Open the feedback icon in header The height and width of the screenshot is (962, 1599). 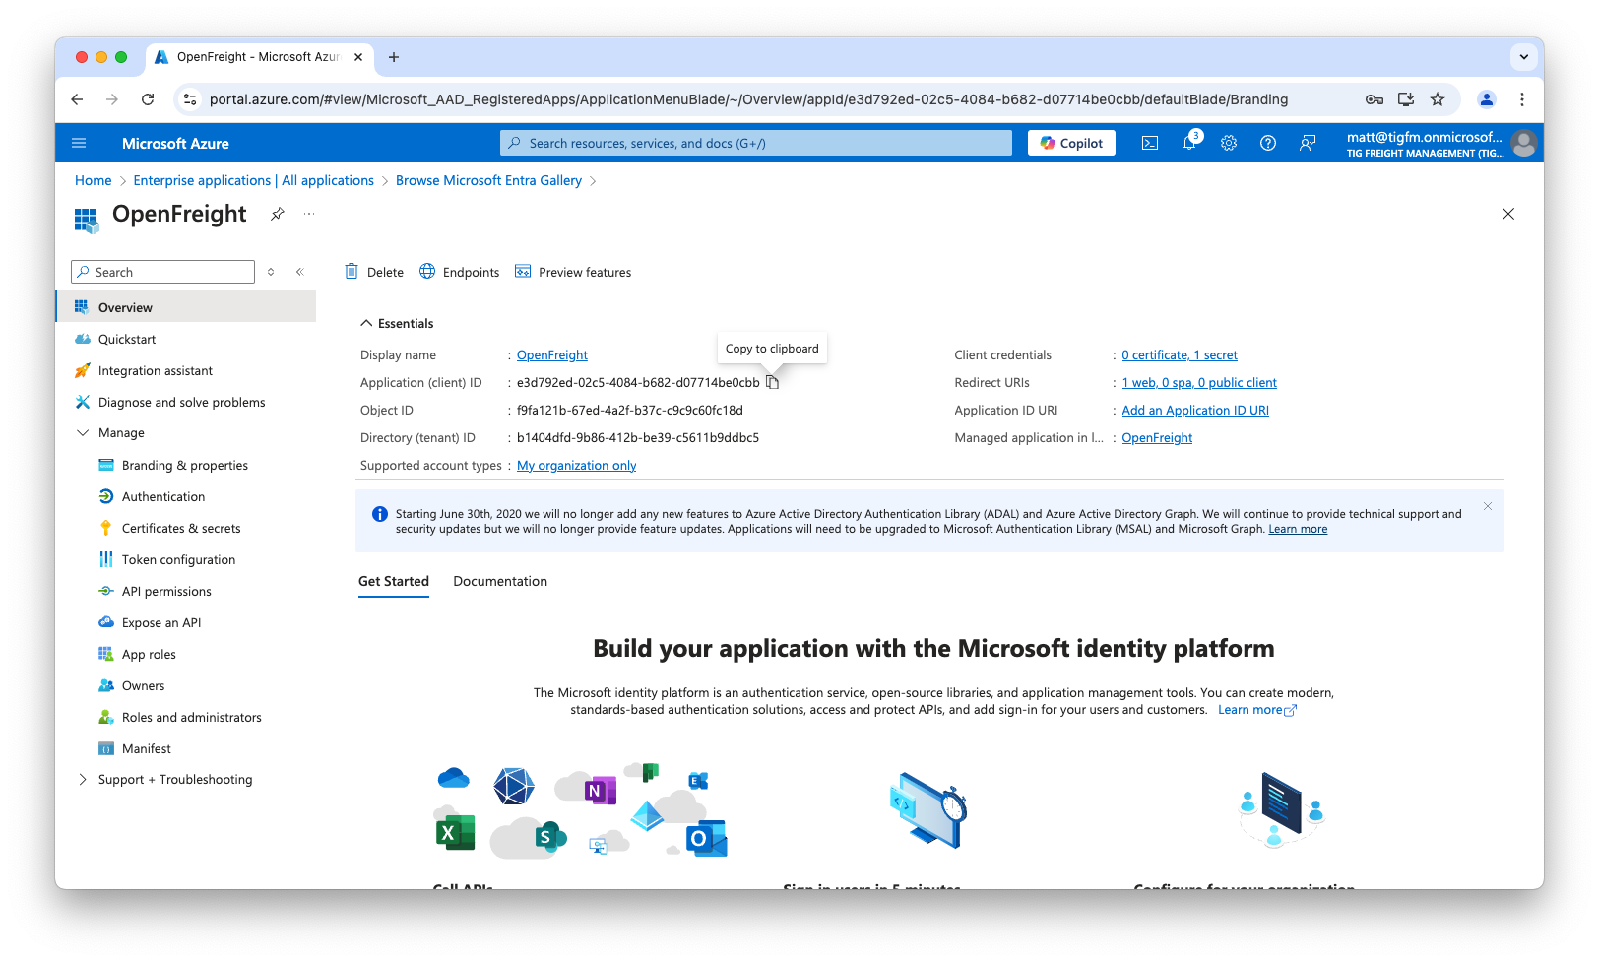1308,143
